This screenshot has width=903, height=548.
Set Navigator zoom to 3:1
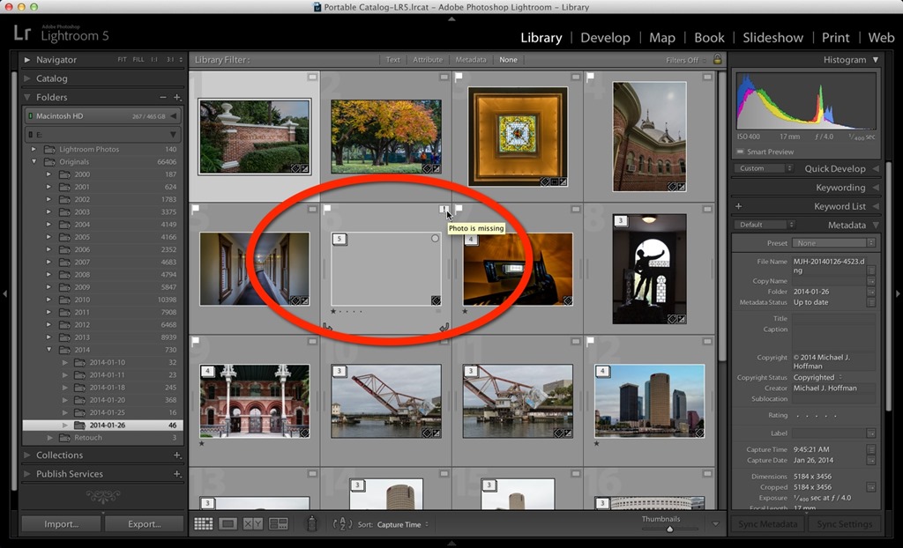pyautogui.click(x=170, y=60)
